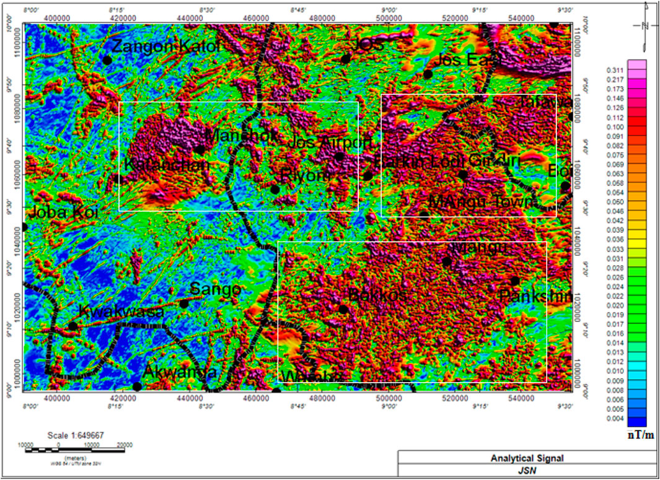Click the Analytical Signal title cell
The height and width of the screenshot is (480, 660).
[527, 458]
